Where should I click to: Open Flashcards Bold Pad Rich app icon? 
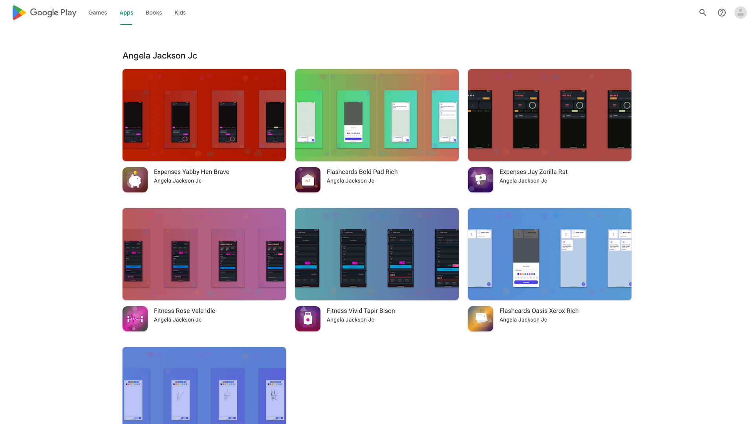pos(308,180)
